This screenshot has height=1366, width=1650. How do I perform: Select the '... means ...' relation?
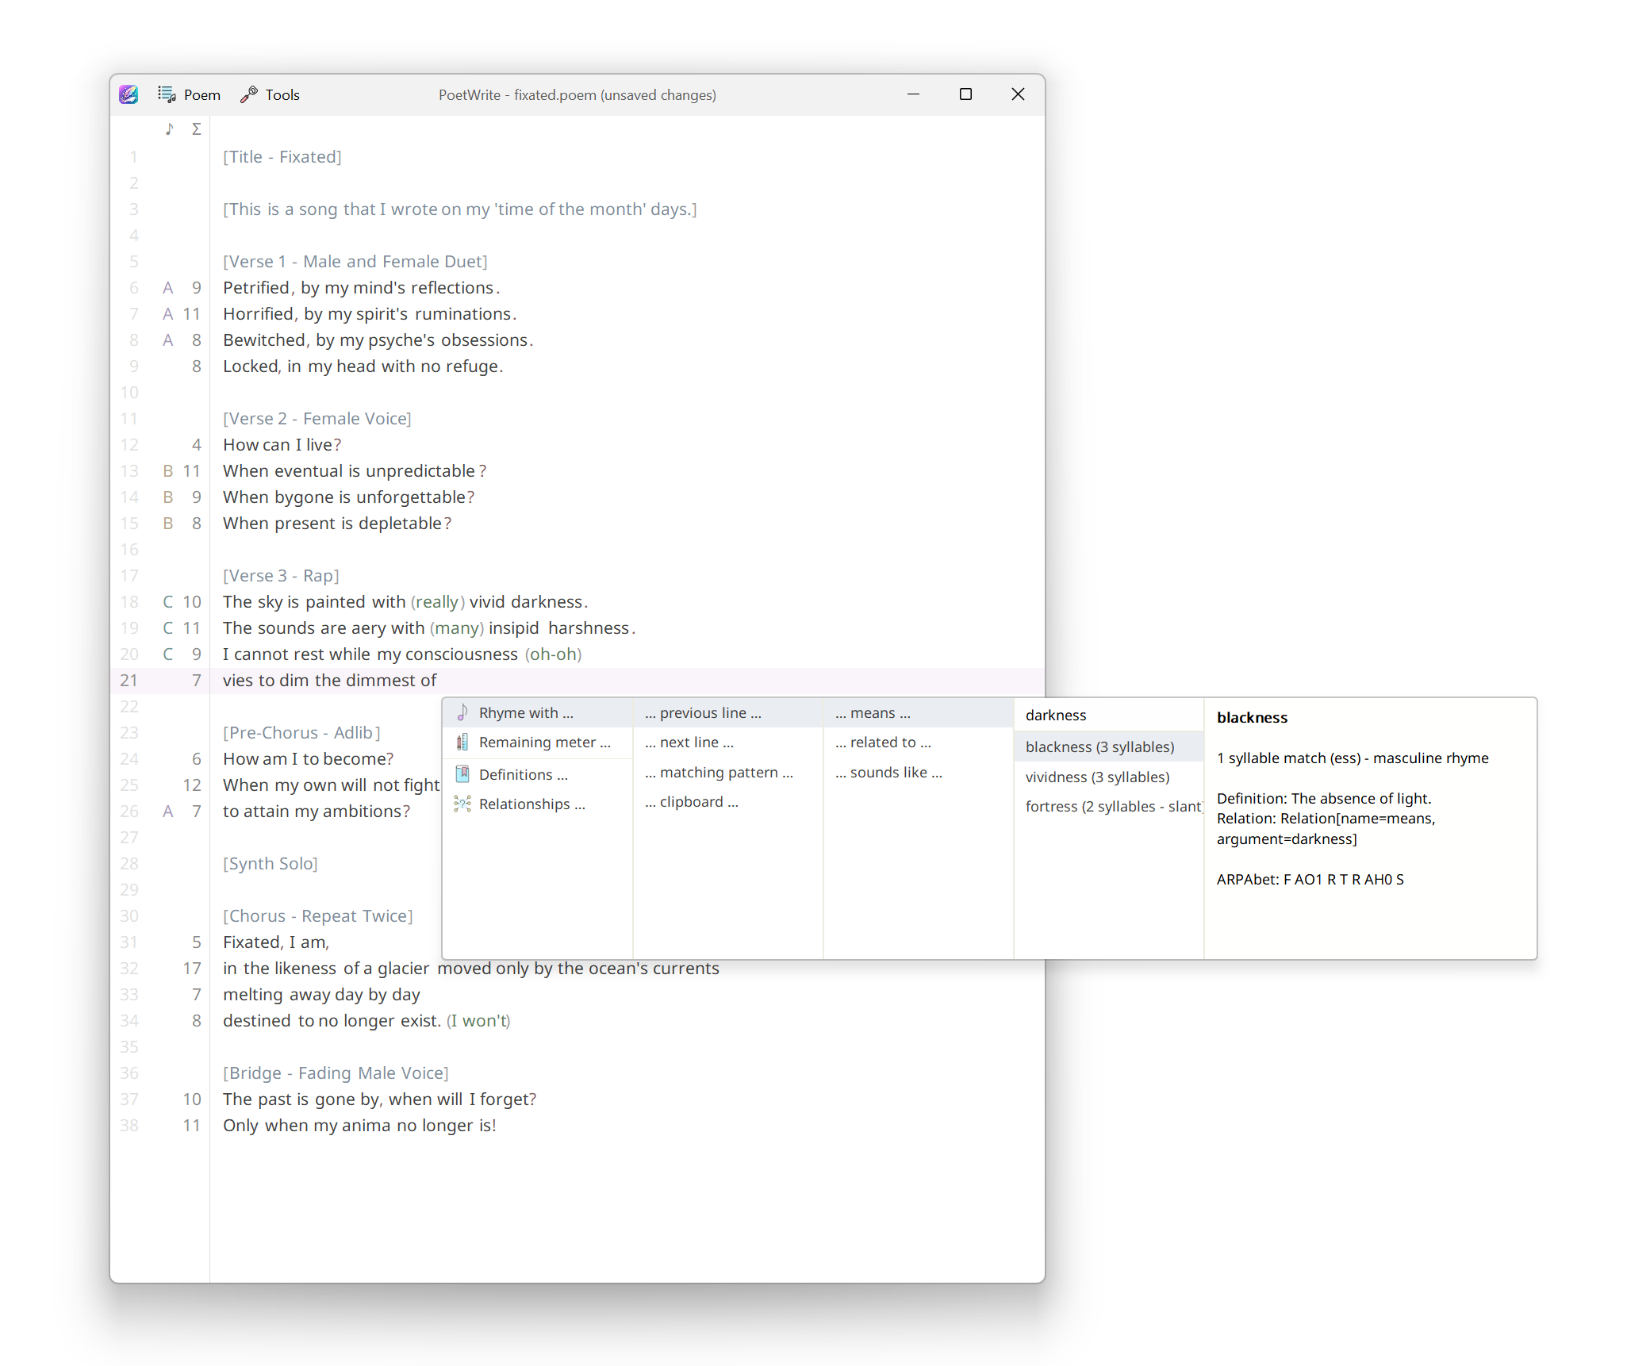919,712
